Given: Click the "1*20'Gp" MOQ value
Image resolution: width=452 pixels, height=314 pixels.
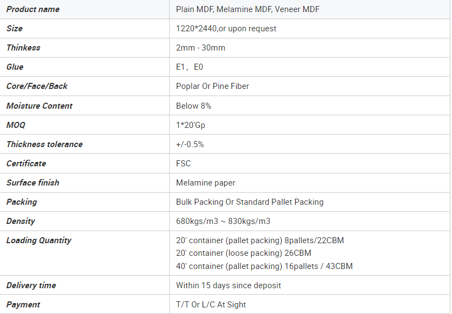Looking at the screenshot, I should (191, 125).
